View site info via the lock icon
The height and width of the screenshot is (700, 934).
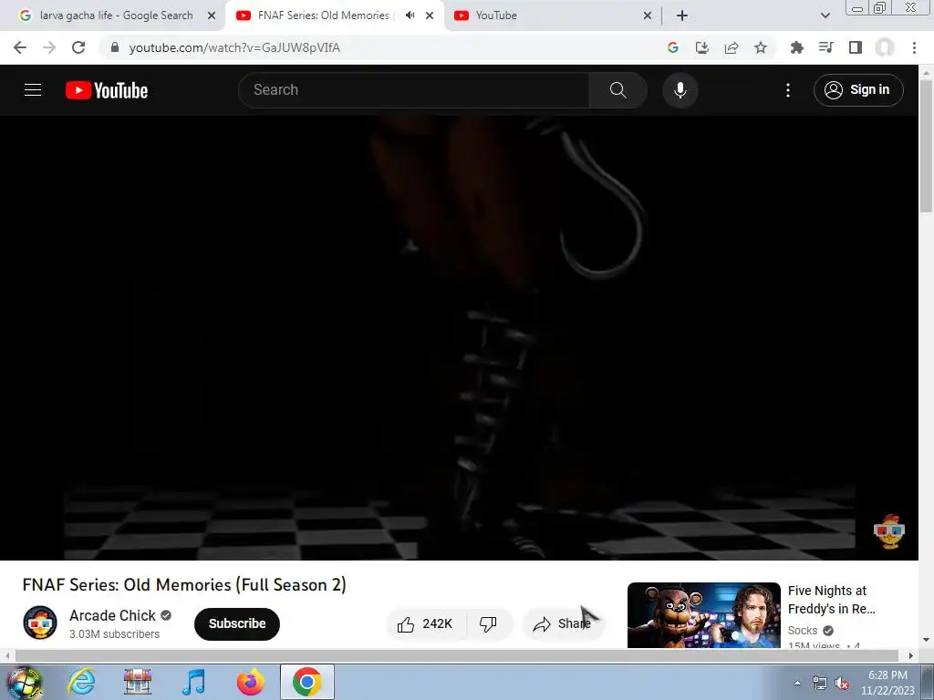[x=115, y=47]
